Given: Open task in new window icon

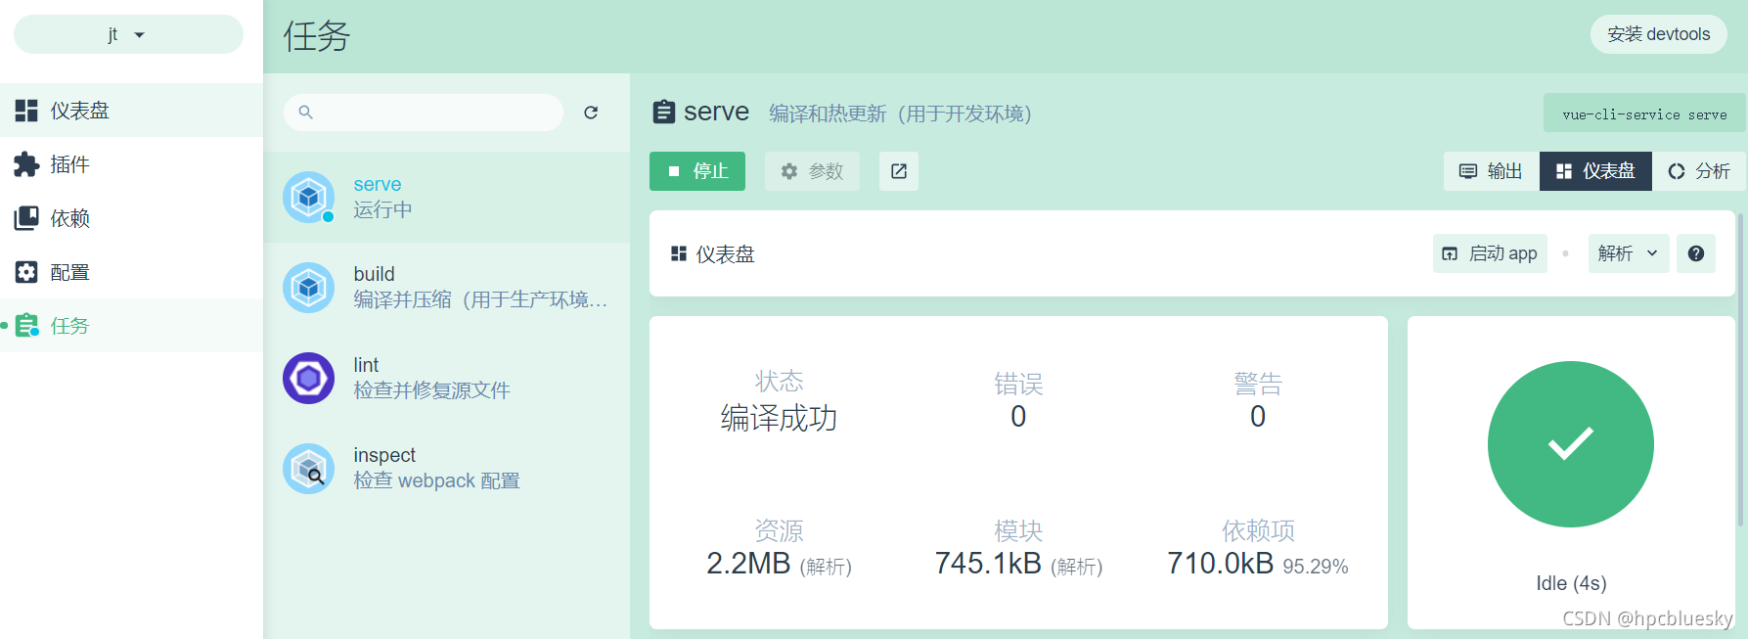Looking at the screenshot, I should [x=899, y=171].
